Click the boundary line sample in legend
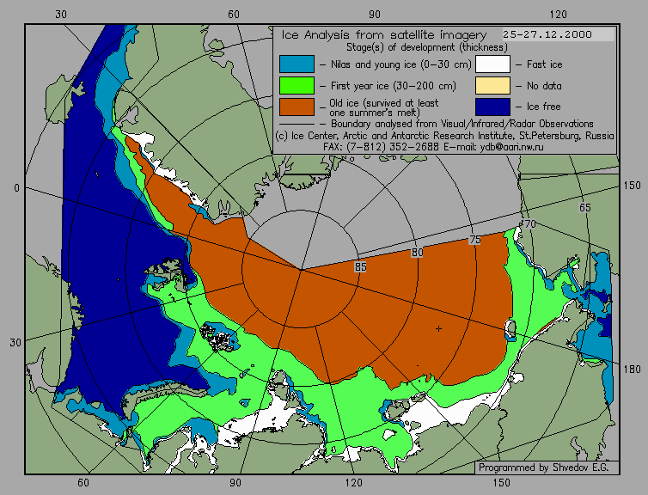 (296, 124)
